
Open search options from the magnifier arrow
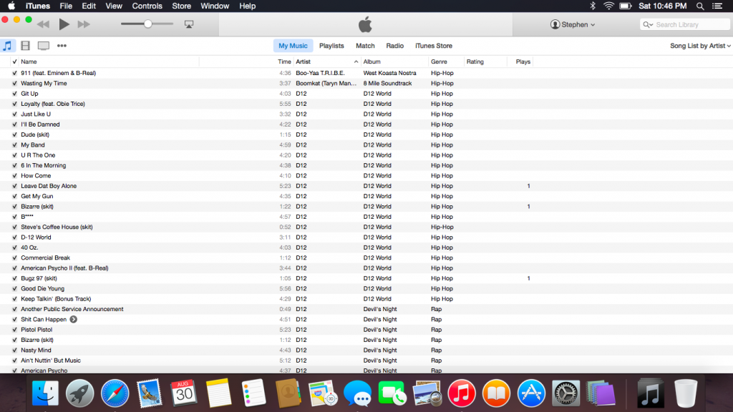pyautogui.click(x=648, y=24)
